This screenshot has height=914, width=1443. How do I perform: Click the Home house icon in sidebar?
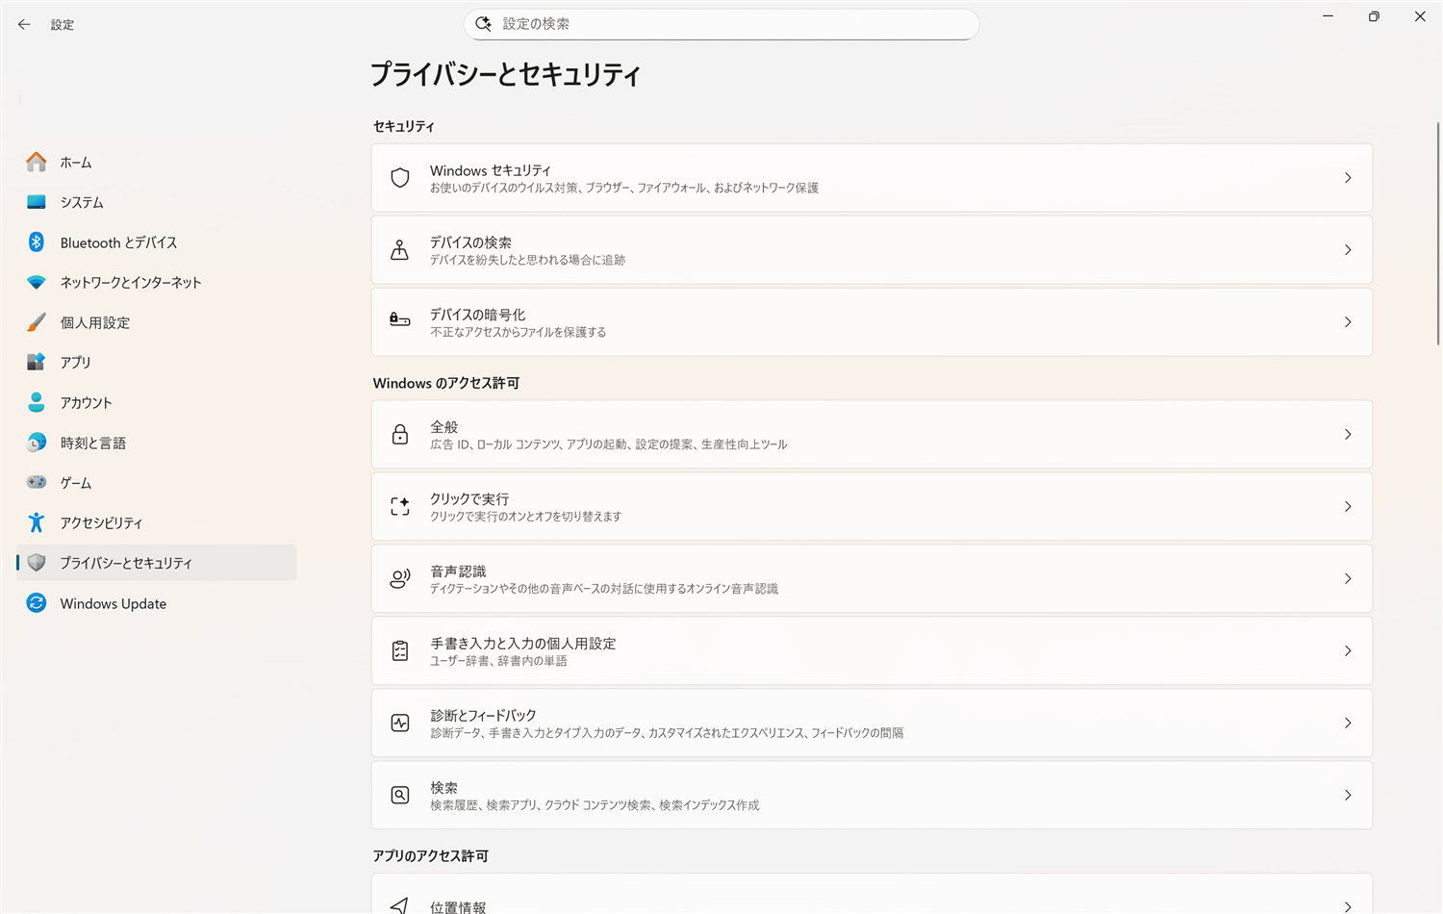coord(37,162)
